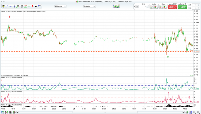Viewport: 201px width, 114px height.
Task: Select the vertical line drawing tool
Action: pos(14,6)
